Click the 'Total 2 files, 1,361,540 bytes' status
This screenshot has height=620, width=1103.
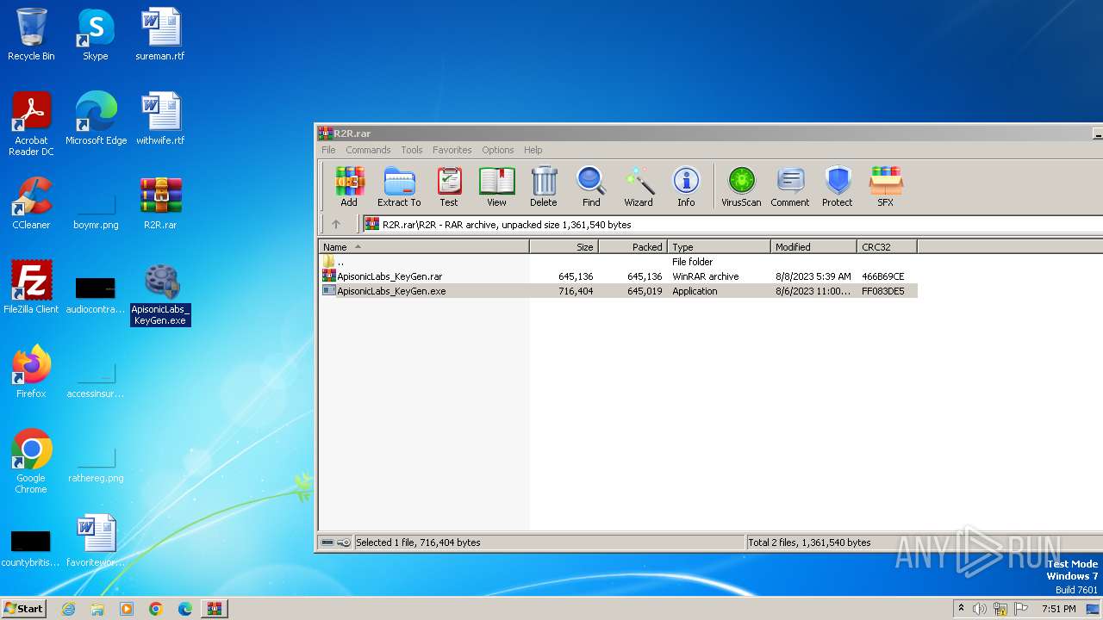tap(809, 542)
